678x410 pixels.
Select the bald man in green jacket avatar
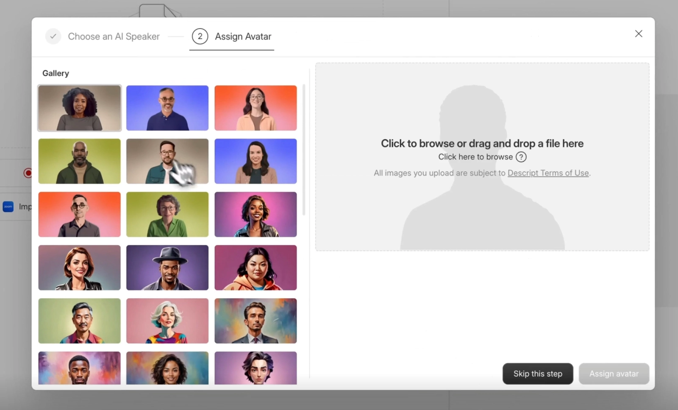(79, 161)
